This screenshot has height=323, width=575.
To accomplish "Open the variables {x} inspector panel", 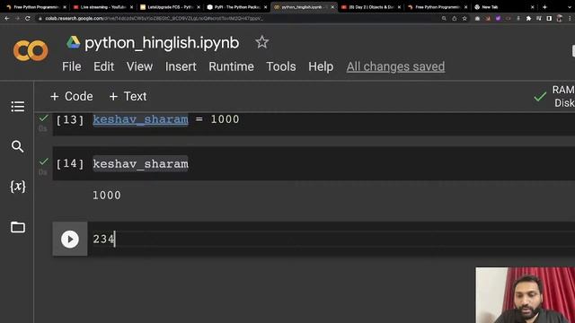I will (17, 187).
